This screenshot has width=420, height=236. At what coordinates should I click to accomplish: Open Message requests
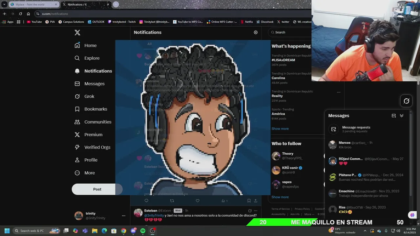[367, 129]
